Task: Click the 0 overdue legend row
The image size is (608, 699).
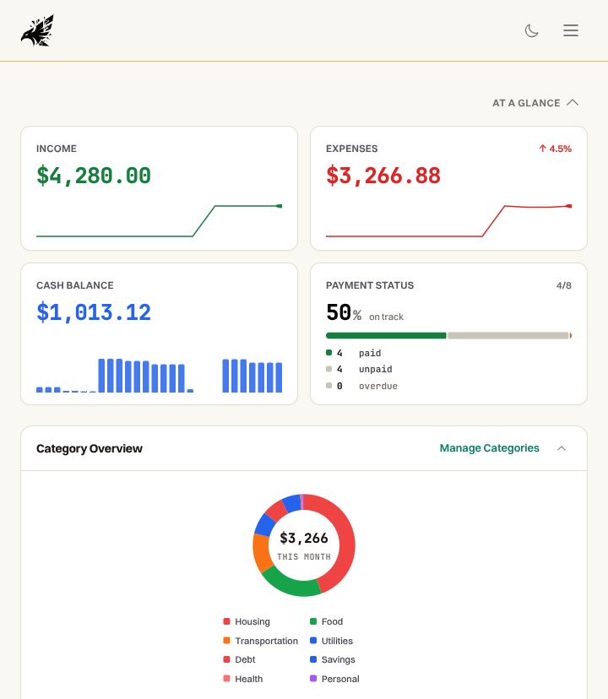Action: 361,386
